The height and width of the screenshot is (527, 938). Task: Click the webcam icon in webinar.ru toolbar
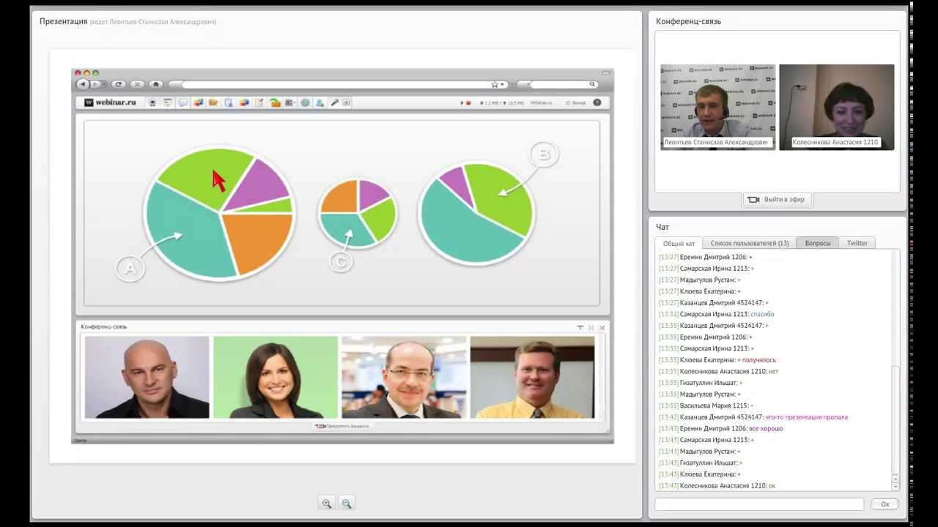152,102
